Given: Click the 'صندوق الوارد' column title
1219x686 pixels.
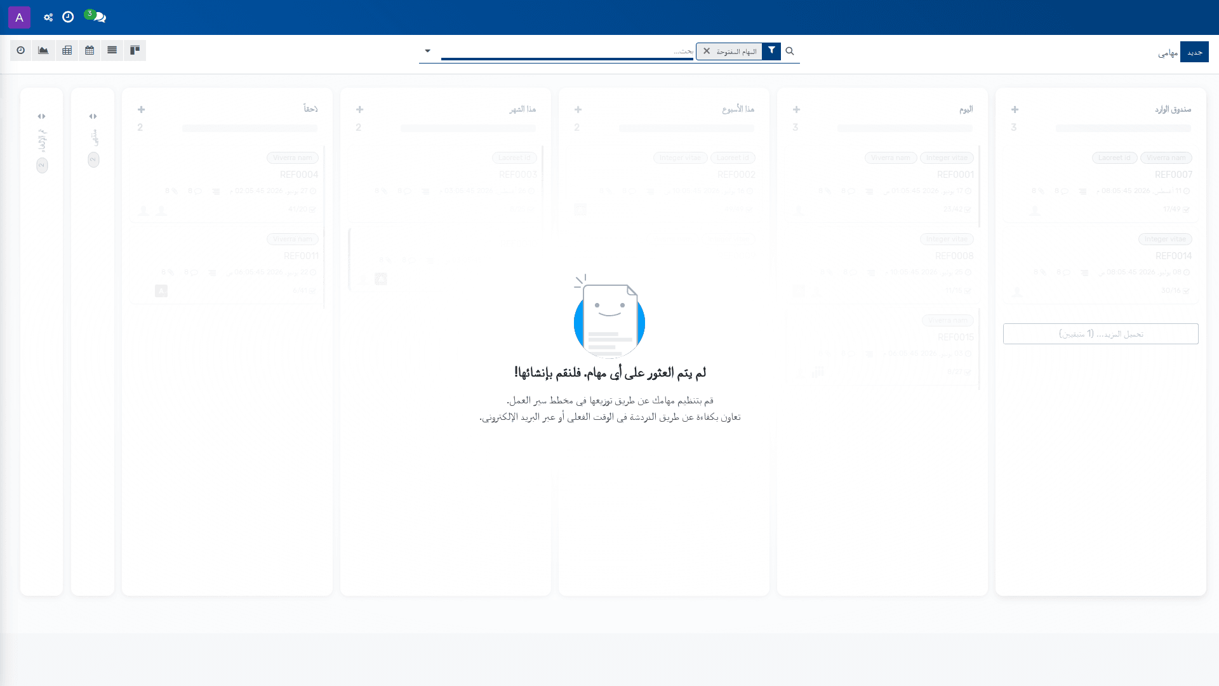Looking at the screenshot, I should (1173, 109).
